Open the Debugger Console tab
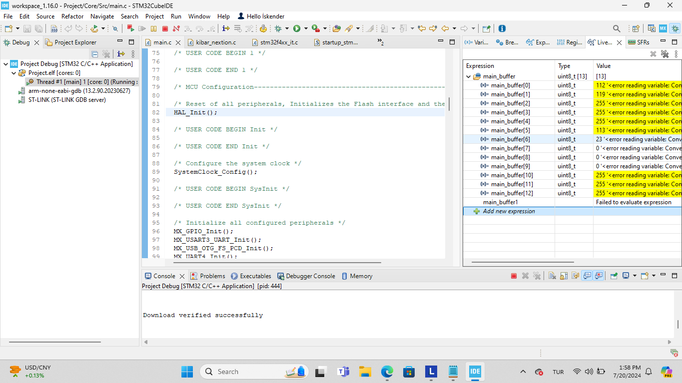The width and height of the screenshot is (682, 383). point(310,276)
